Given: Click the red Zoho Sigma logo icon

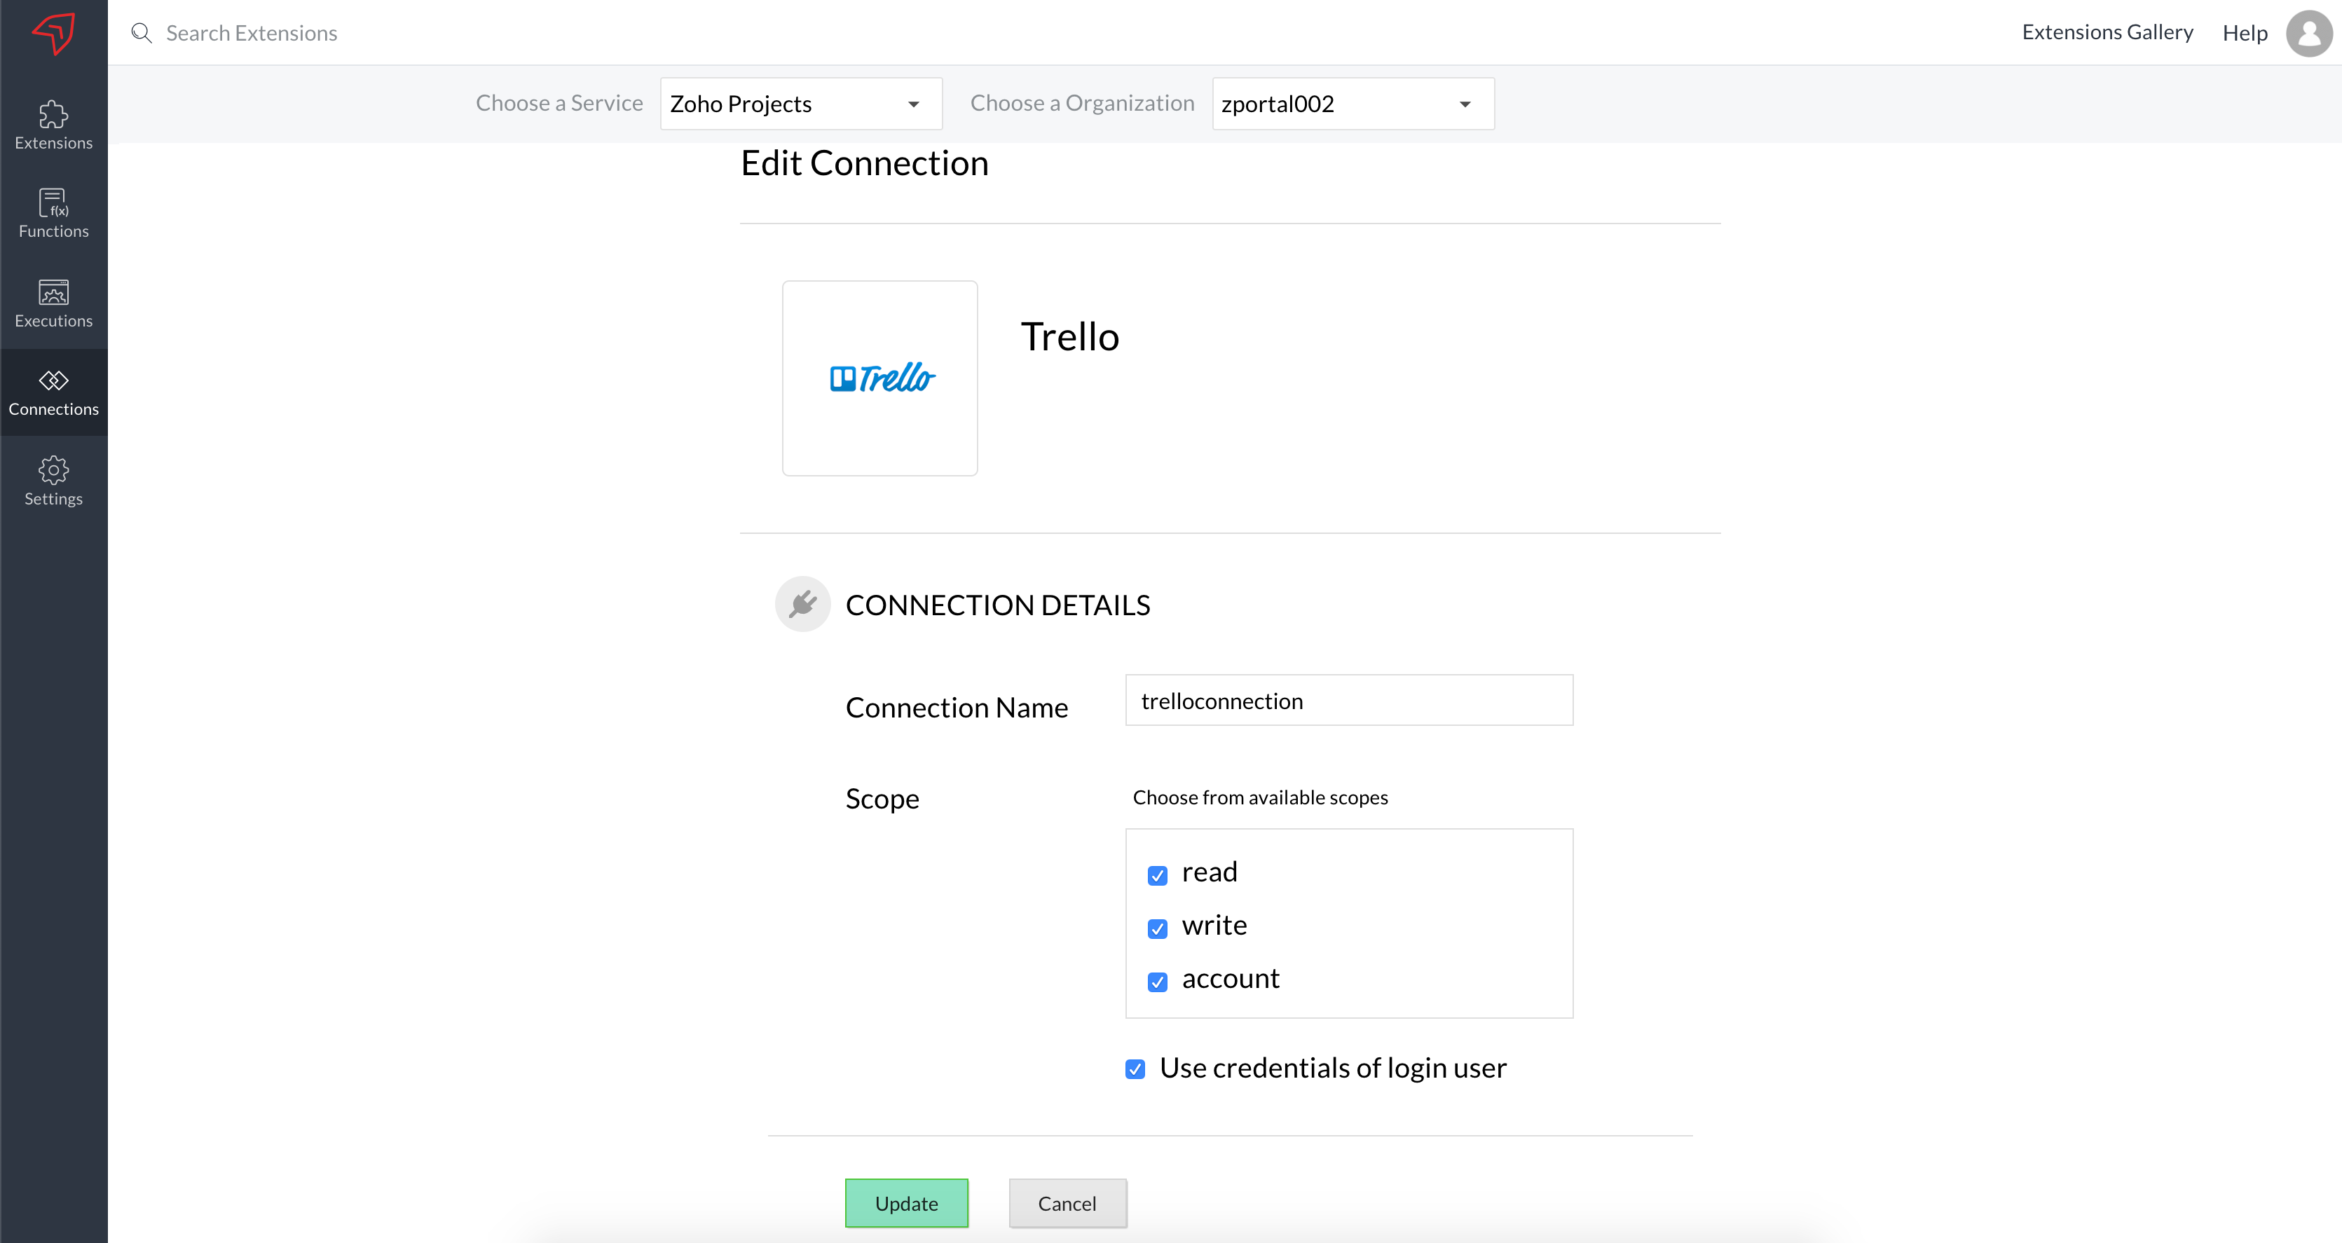Looking at the screenshot, I should (x=54, y=34).
